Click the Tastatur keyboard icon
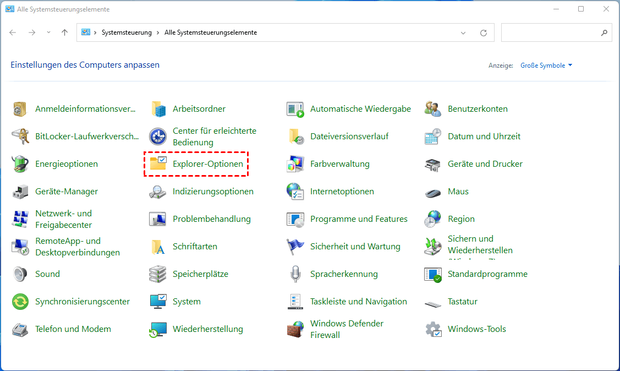Screen dimensions: 620x371 [x=433, y=304]
